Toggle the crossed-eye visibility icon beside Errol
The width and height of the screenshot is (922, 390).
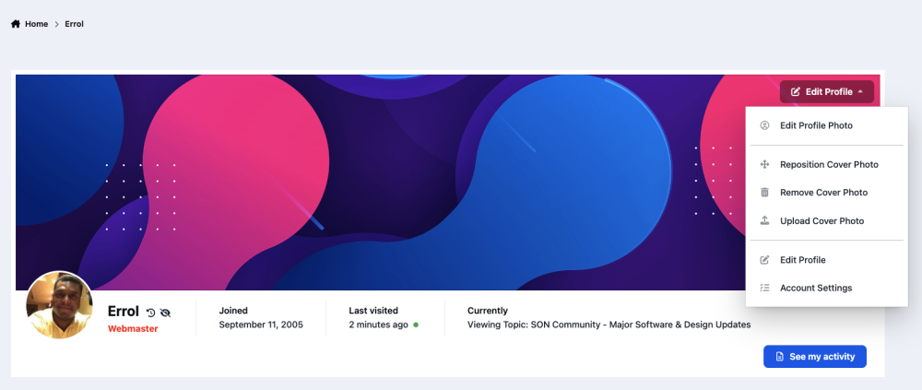(166, 313)
